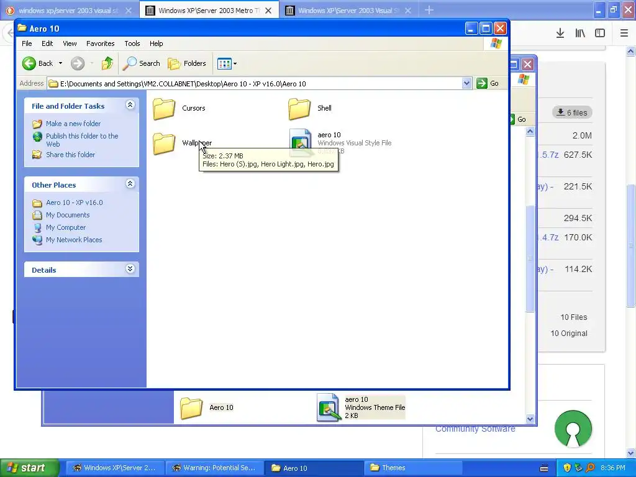Screen dimensions: 636x477
Task: Click the keyboard icon near system tray
Action: coord(544,468)
